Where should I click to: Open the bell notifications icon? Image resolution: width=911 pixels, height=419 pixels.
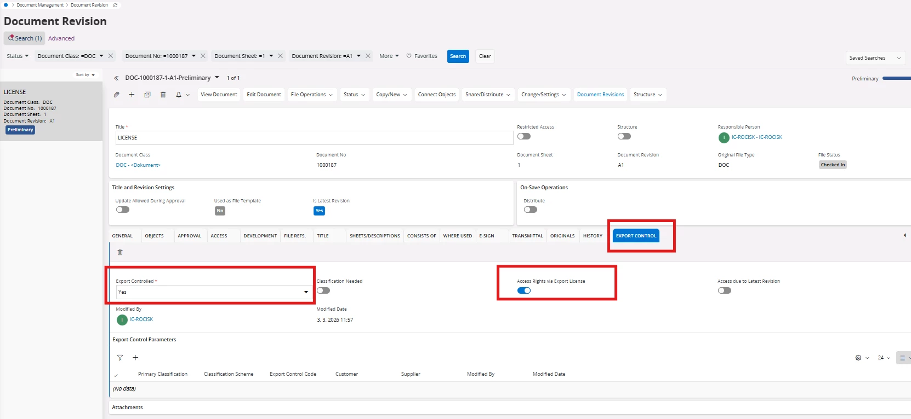[179, 95]
